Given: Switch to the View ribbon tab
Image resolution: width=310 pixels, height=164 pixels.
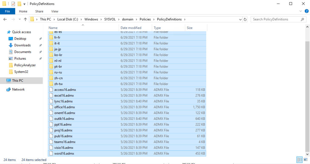Looking at the screenshot, I should [x=55, y=11].
